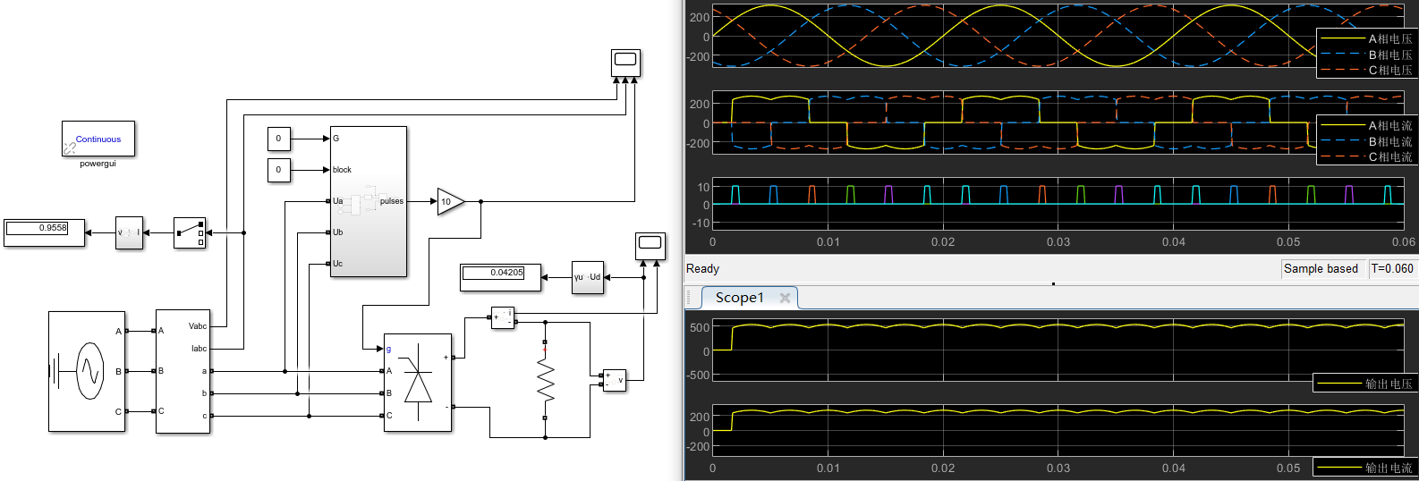Close the Scope1 tab
1419x481 pixels.
click(785, 298)
